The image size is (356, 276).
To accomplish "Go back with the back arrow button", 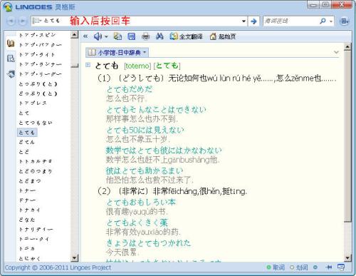I will point(11,21).
